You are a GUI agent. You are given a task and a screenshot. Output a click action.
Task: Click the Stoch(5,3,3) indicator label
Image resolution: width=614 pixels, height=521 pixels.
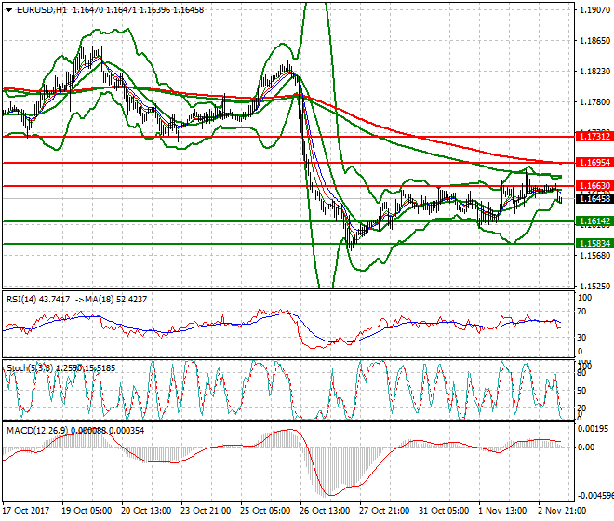[x=28, y=368]
